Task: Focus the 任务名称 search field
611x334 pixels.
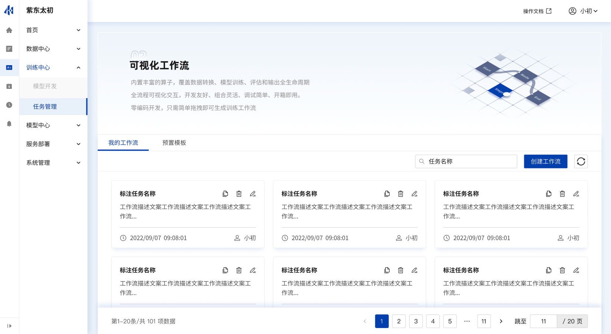Action: (466, 161)
